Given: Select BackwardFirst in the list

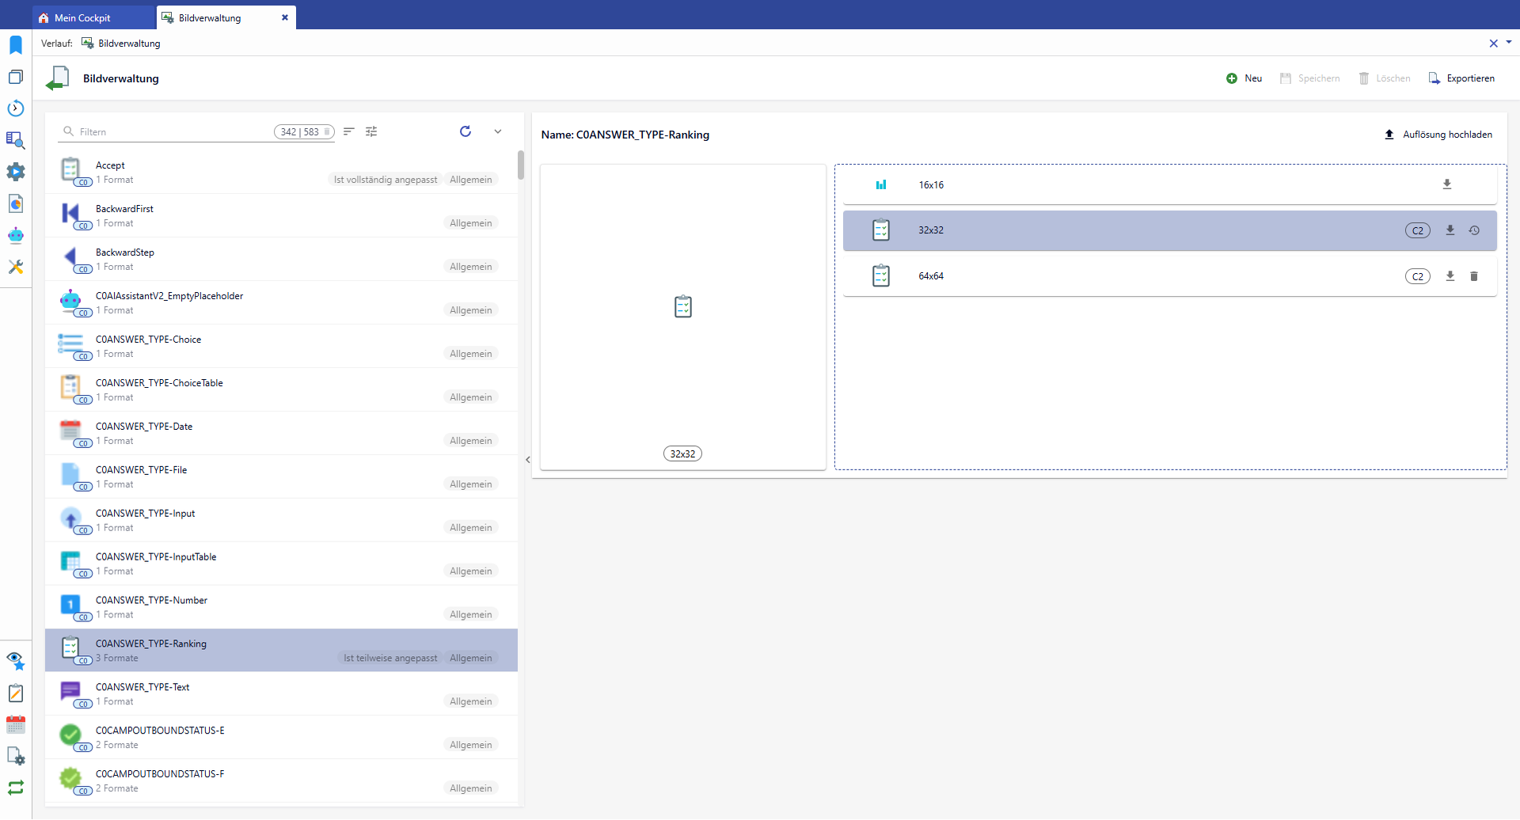Looking at the screenshot, I should (281, 215).
